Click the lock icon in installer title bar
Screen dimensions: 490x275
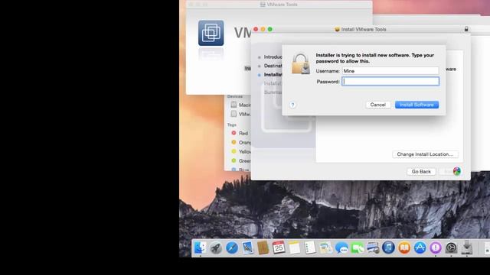(466, 29)
